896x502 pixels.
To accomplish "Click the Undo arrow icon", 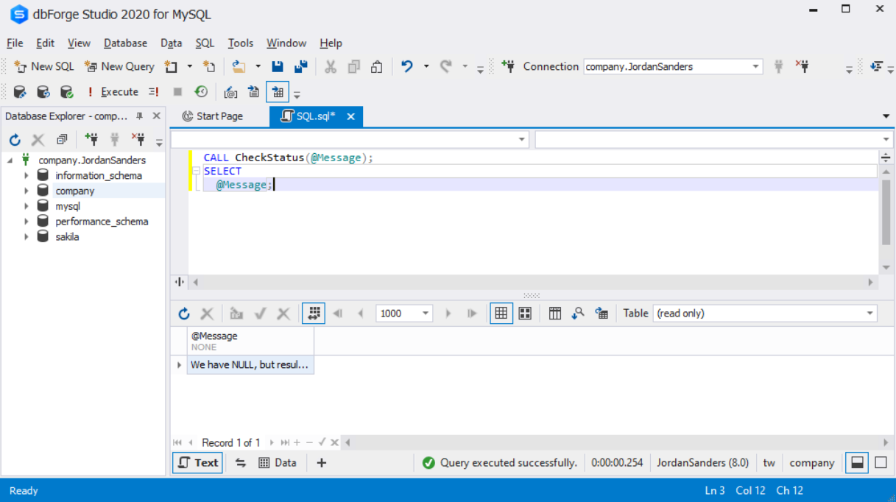I will pos(407,67).
